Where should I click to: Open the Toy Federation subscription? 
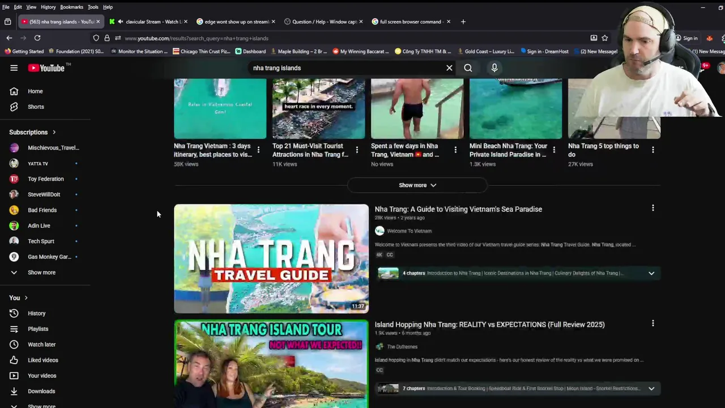coord(45,179)
